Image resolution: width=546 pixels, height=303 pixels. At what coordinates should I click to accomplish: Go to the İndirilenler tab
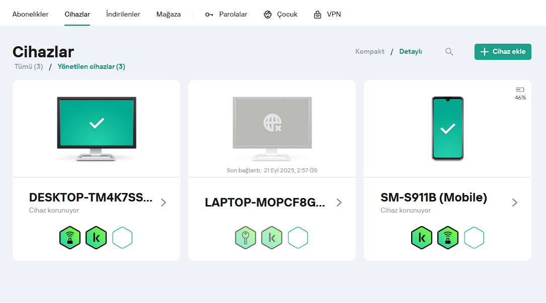[123, 14]
